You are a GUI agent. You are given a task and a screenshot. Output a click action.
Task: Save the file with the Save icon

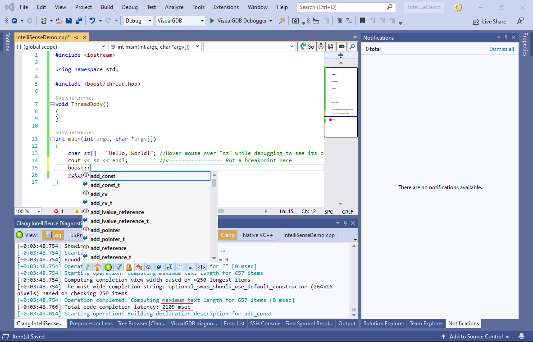tap(68, 21)
